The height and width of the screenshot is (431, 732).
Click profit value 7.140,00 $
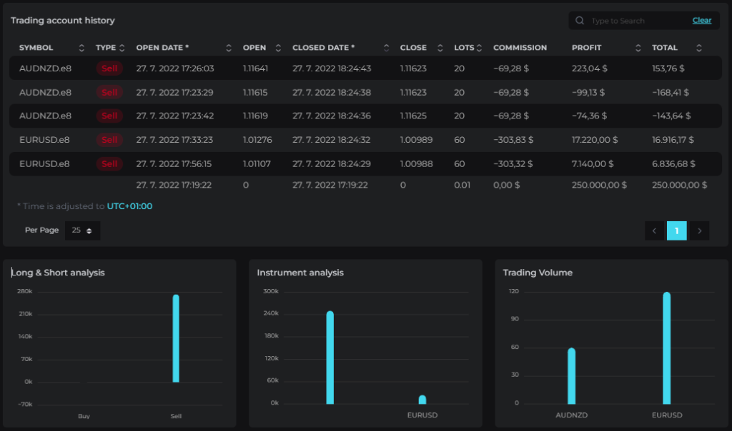(x=593, y=164)
